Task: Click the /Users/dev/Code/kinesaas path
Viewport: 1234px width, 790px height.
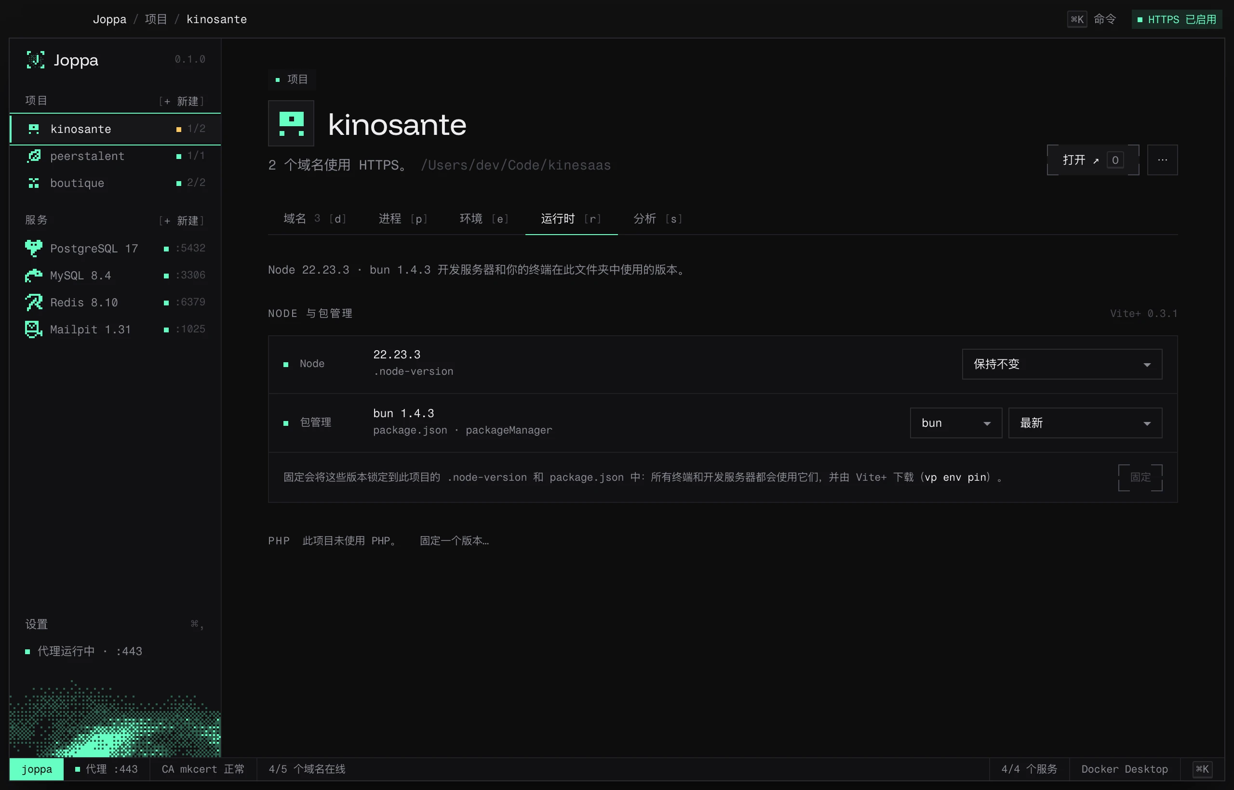Action: point(515,165)
